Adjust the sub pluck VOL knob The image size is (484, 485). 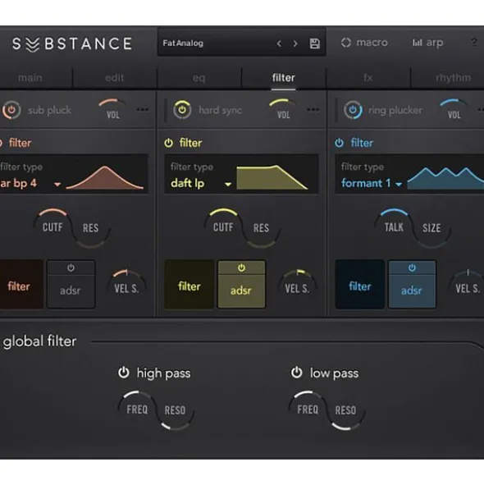[x=113, y=109]
